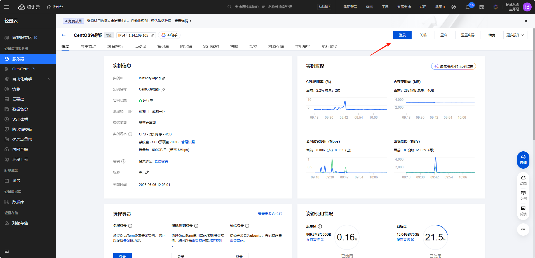Viewport: 535px width, 258px height.
Task: Click the 绑定密钥 link
Action: 215,241
